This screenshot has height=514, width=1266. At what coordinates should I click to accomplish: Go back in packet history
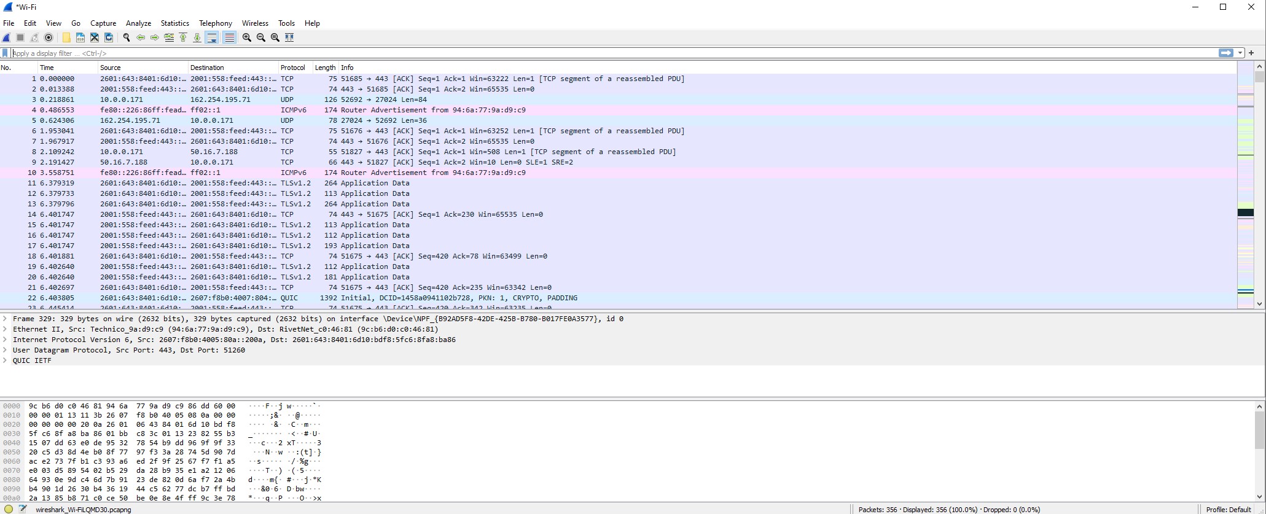[x=141, y=37]
